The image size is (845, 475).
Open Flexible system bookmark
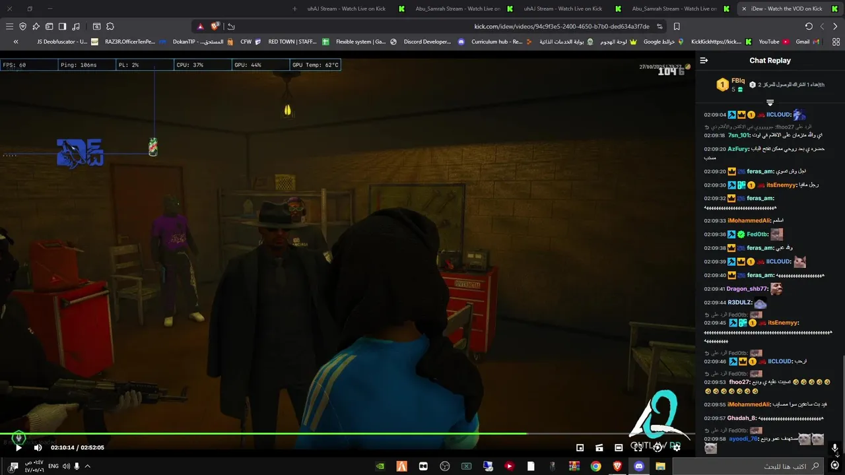[x=365, y=42]
